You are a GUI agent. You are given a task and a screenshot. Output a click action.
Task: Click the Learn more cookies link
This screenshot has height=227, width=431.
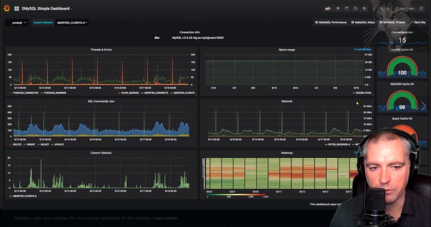(x=165, y=218)
